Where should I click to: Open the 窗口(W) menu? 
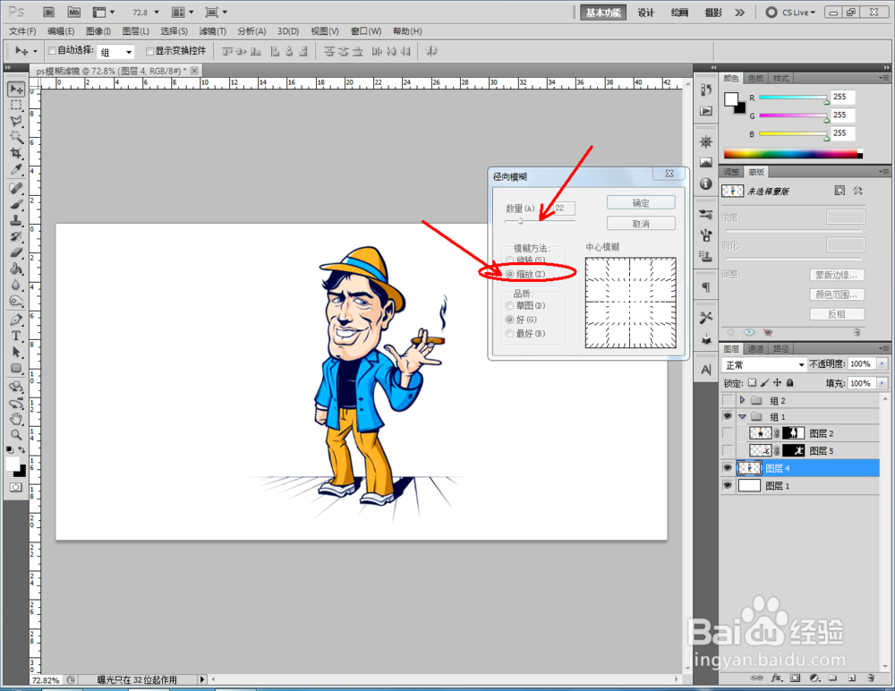(x=366, y=30)
